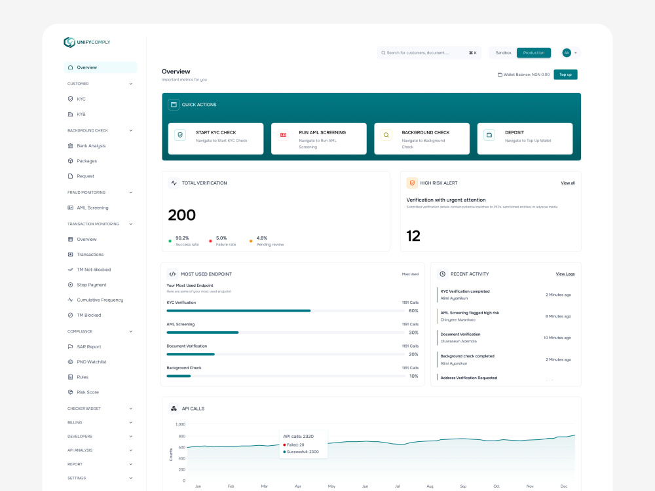
Task: Collapse the Compliance section
Action: 131,331
